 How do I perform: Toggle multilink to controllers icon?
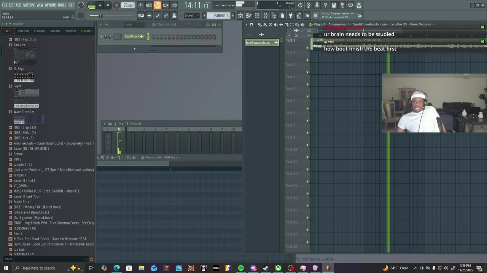coord(166,16)
